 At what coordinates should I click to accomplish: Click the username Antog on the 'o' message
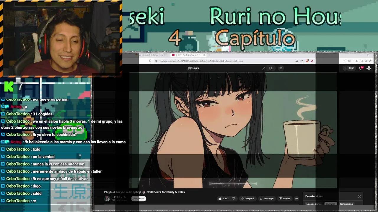(x=16, y=107)
